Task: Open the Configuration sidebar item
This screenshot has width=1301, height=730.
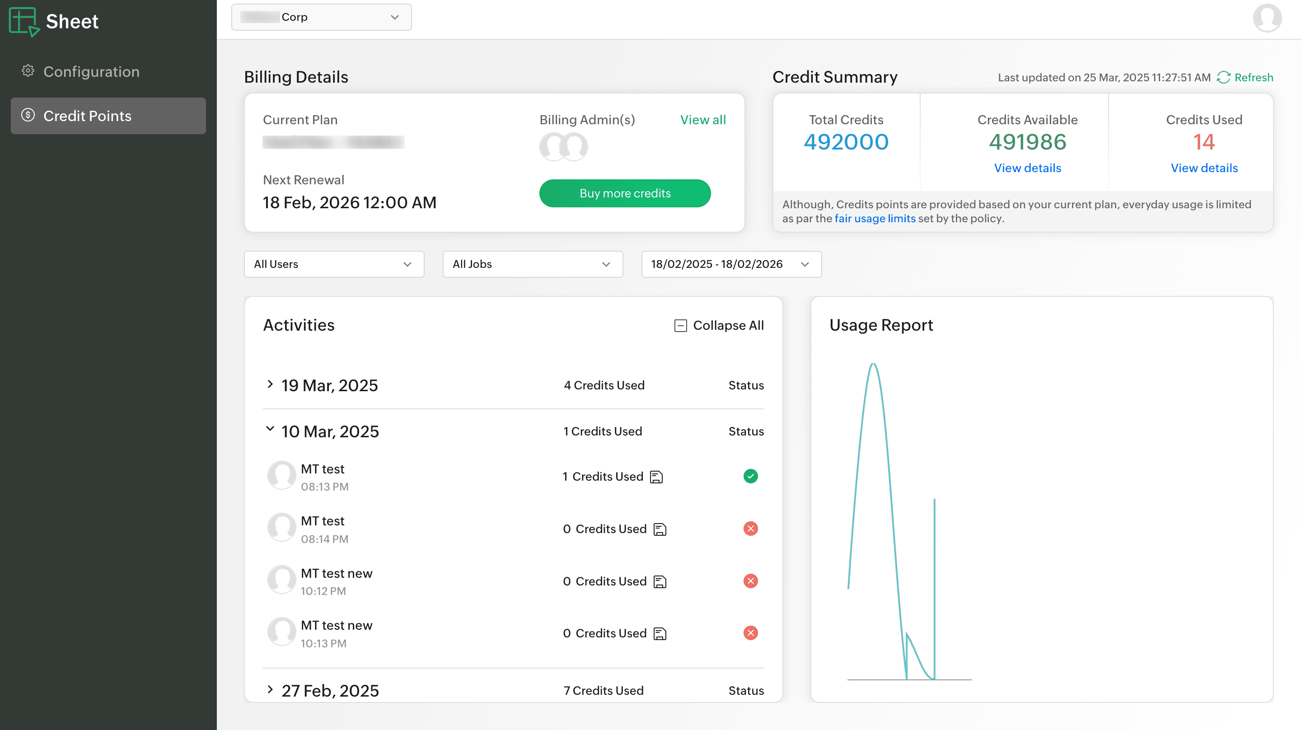Action: pyautogui.click(x=91, y=72)
